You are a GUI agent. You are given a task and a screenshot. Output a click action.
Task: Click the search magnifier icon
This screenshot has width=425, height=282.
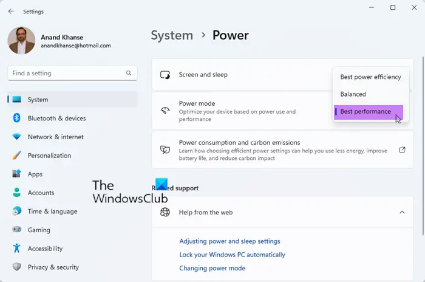point(129,73)
